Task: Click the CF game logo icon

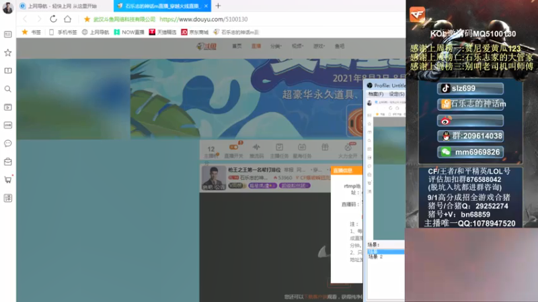Action: (x=417, y=14)
